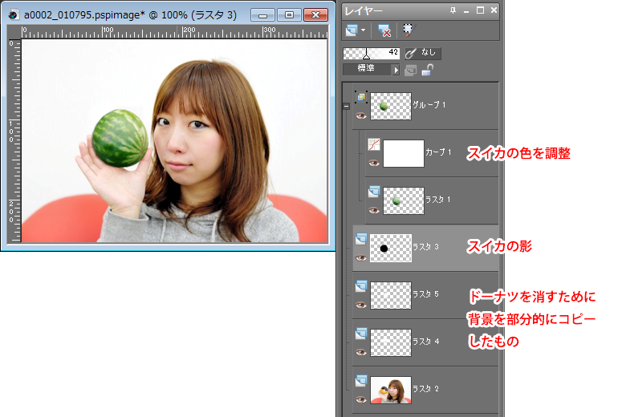Select the ラスタ 2 layer name
This screenshot has height=417, width=618.
tap(425, 389)
